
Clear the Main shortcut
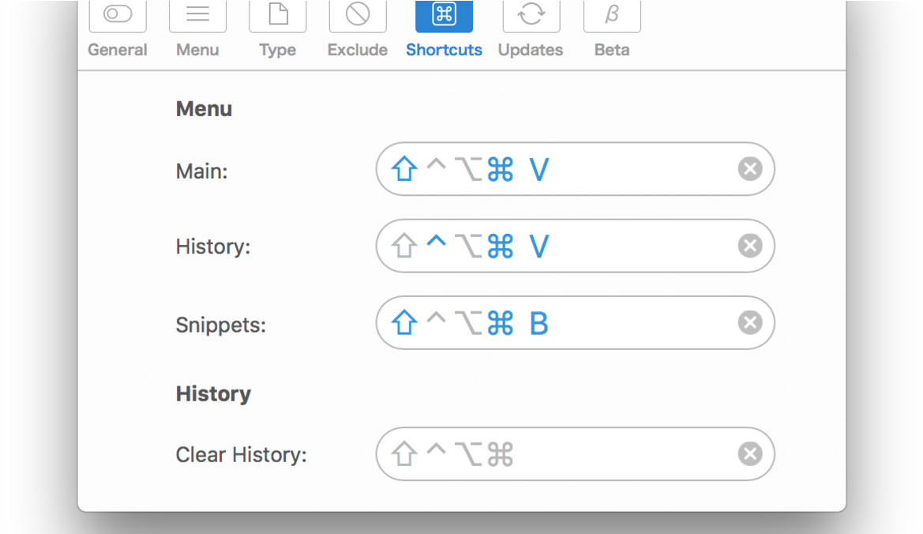pos(750,169)
